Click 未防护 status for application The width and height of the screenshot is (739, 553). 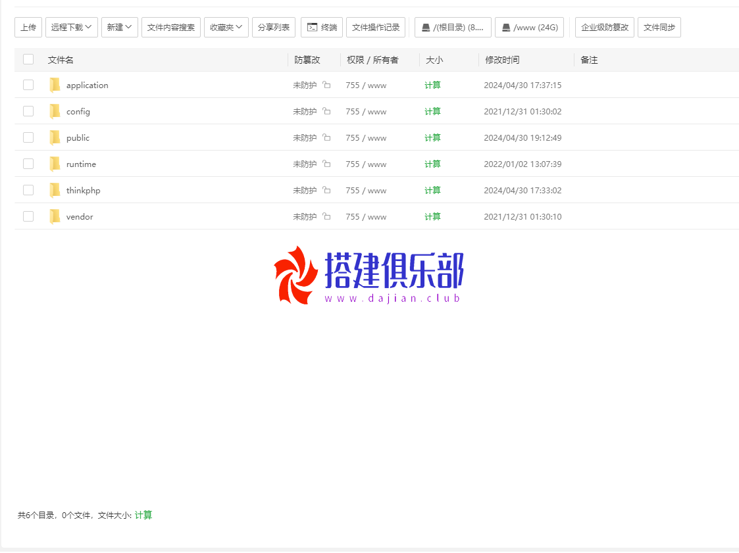pos(305,85)
